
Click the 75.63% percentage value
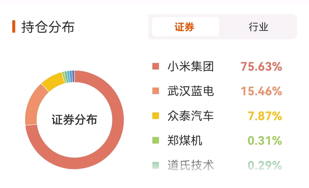261,66
